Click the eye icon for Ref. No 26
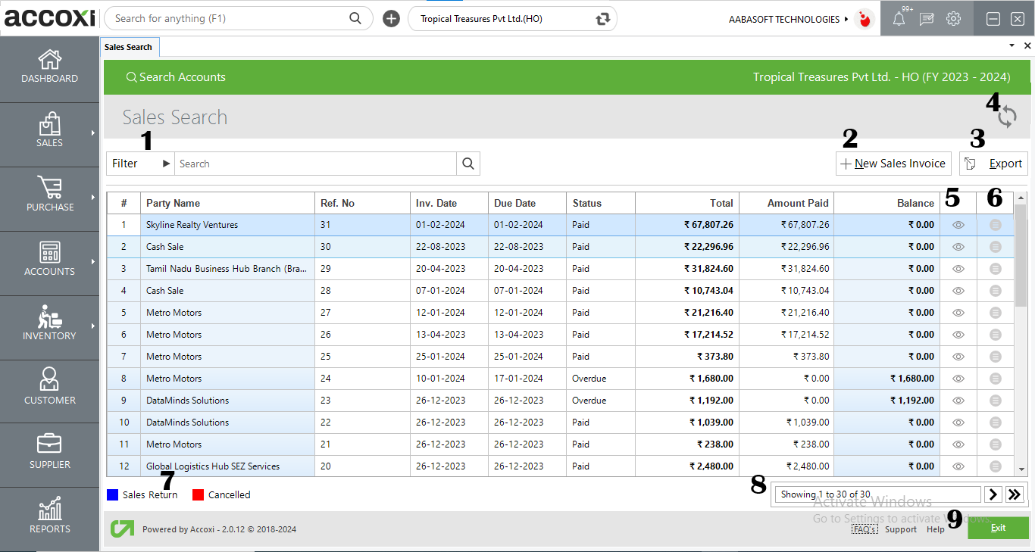 click(958, 335)
